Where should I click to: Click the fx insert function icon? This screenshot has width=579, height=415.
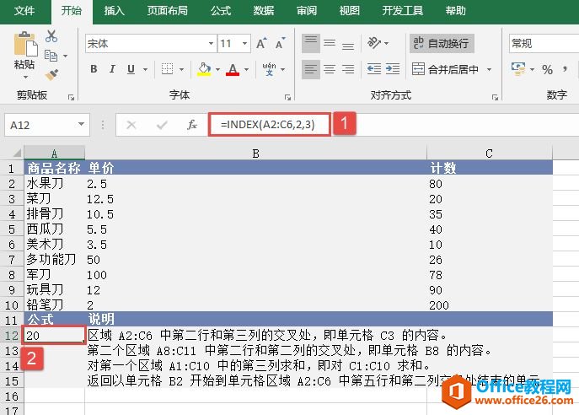click(192, 125)
